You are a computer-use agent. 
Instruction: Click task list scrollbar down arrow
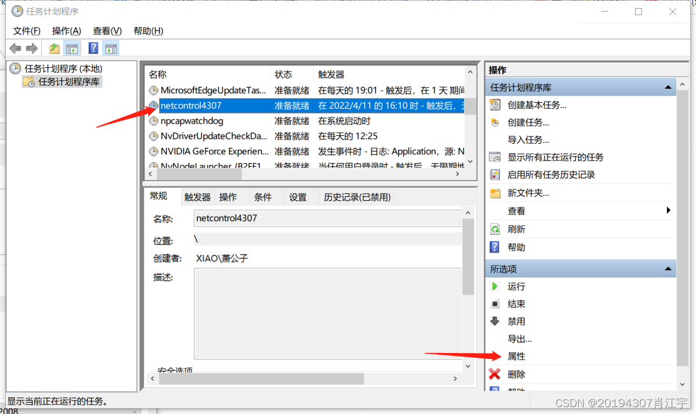click(x=471, y=161)
